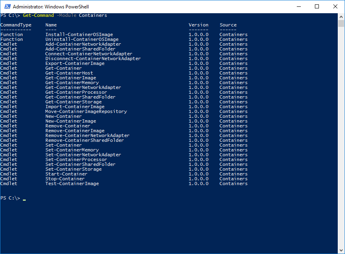Screen dimensions: 345x254
Task: Click the Get-Container entry
Action: [x=63, y=68]
